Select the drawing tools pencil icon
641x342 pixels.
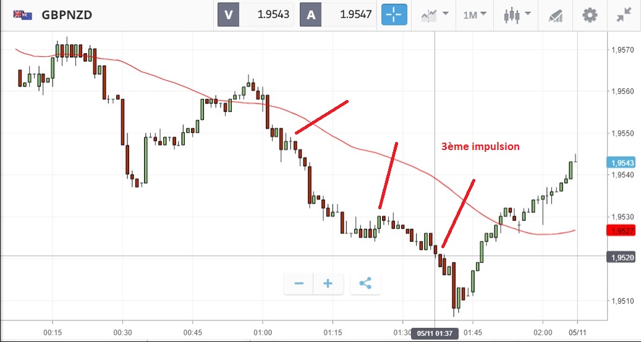[x=556, y=15]
